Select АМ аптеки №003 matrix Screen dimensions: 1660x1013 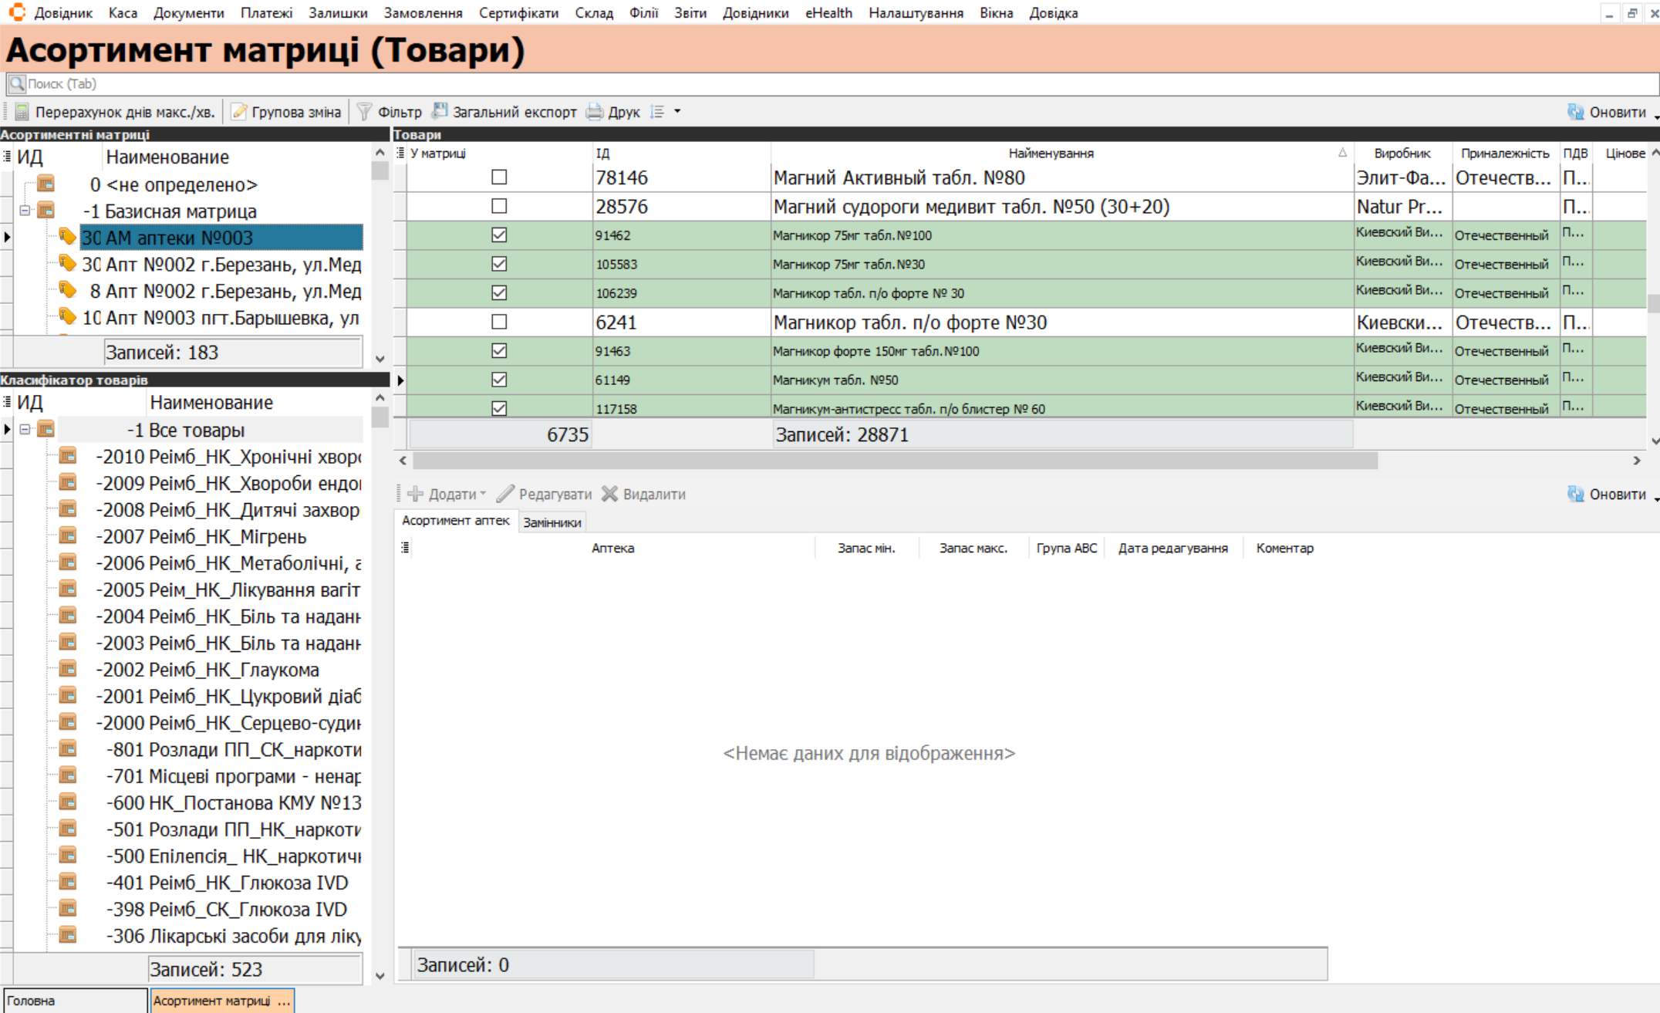(221, 238)
